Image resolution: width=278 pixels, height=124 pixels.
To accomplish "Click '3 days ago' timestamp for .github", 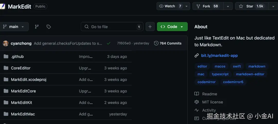I will click(117, 57).
